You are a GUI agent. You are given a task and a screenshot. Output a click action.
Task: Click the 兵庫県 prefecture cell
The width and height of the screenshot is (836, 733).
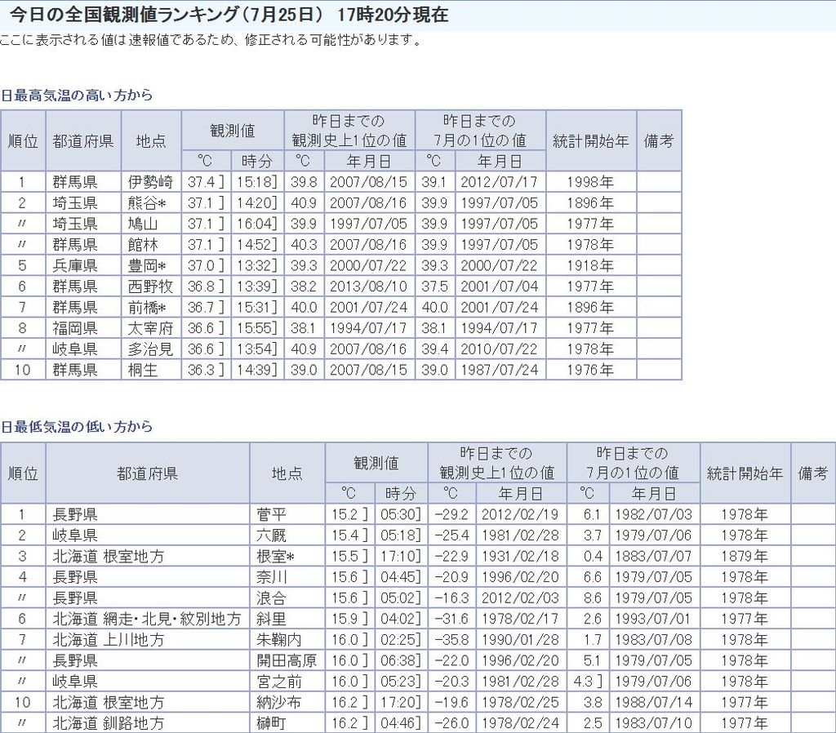(x=75, y=265)
